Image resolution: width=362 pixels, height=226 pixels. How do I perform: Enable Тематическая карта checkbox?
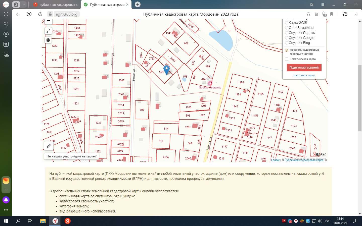(287, 59)
